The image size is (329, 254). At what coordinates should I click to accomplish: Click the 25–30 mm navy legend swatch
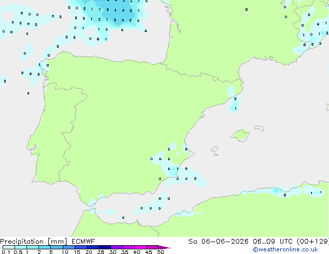(105, 247)
